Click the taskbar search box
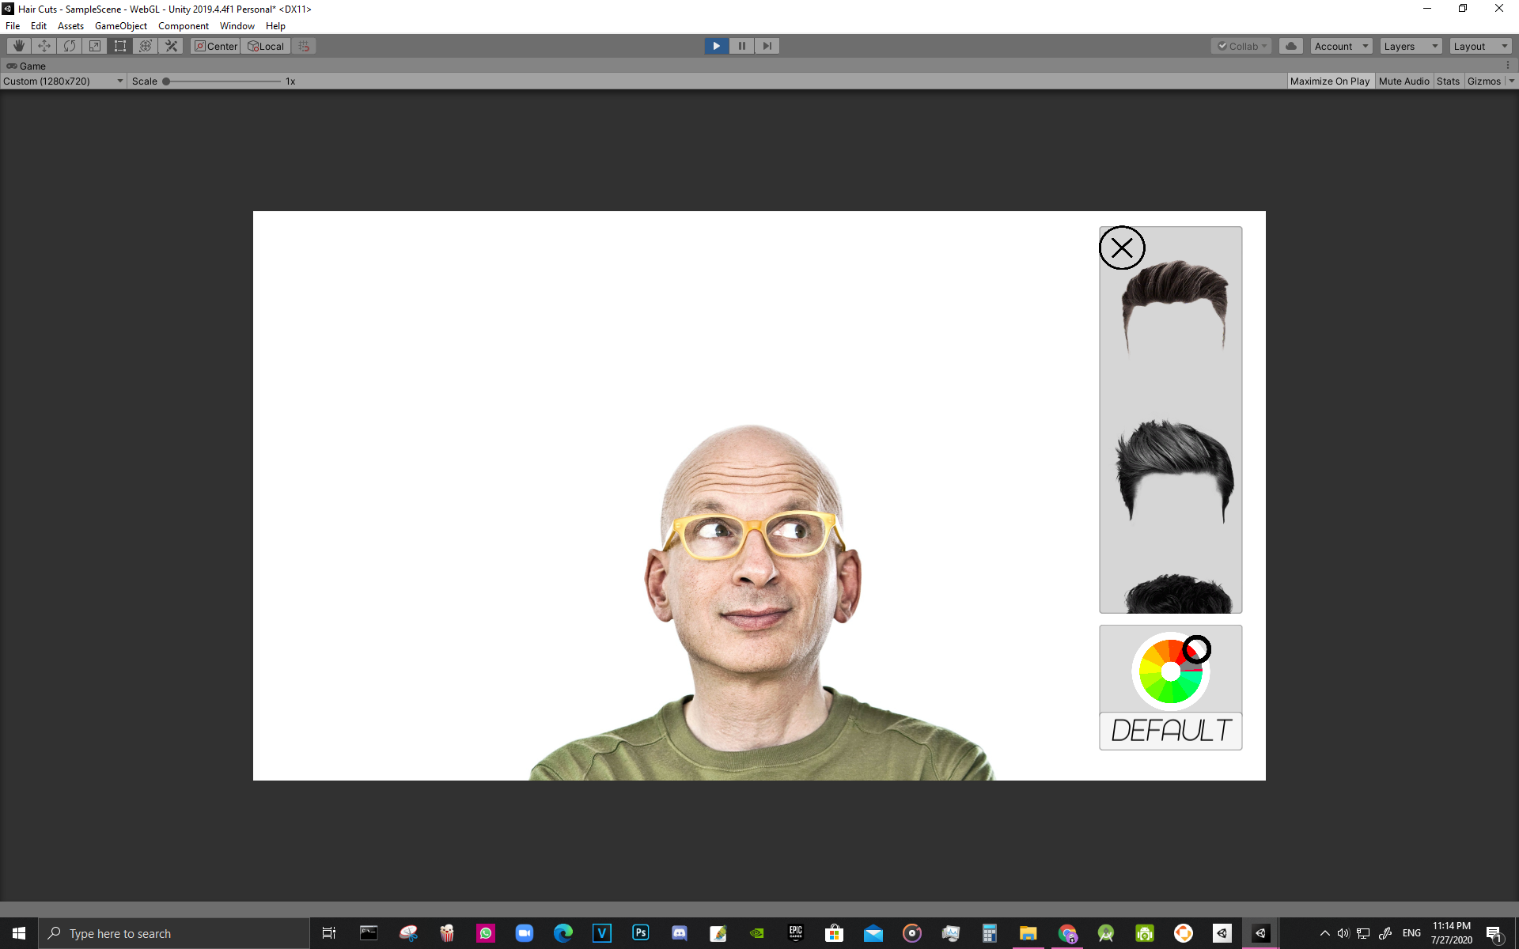Viewport: 1519px width, 949px height. (x=174, y=933)
